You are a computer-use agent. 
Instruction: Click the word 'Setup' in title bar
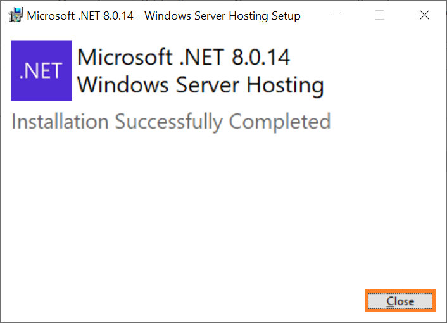coord(286,16)
